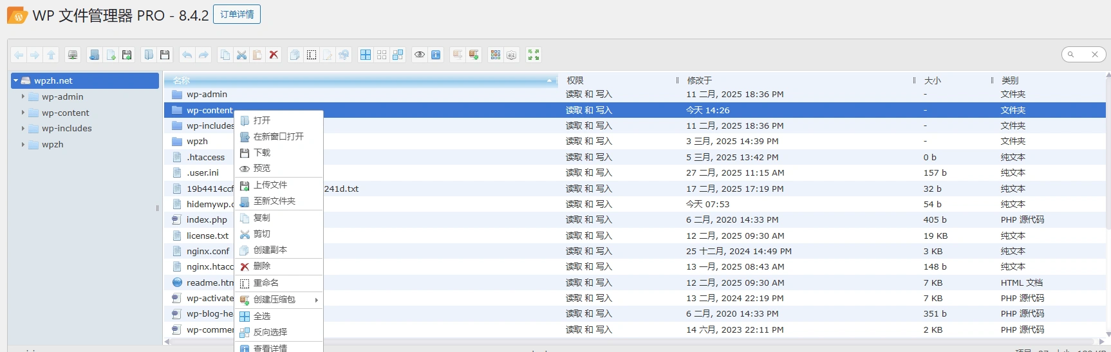Collapse the wpzh.net root tree node

(15, 80)
